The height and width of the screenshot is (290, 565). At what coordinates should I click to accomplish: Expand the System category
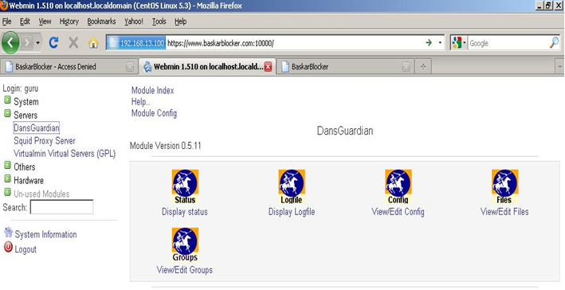[x=7, y=100]
